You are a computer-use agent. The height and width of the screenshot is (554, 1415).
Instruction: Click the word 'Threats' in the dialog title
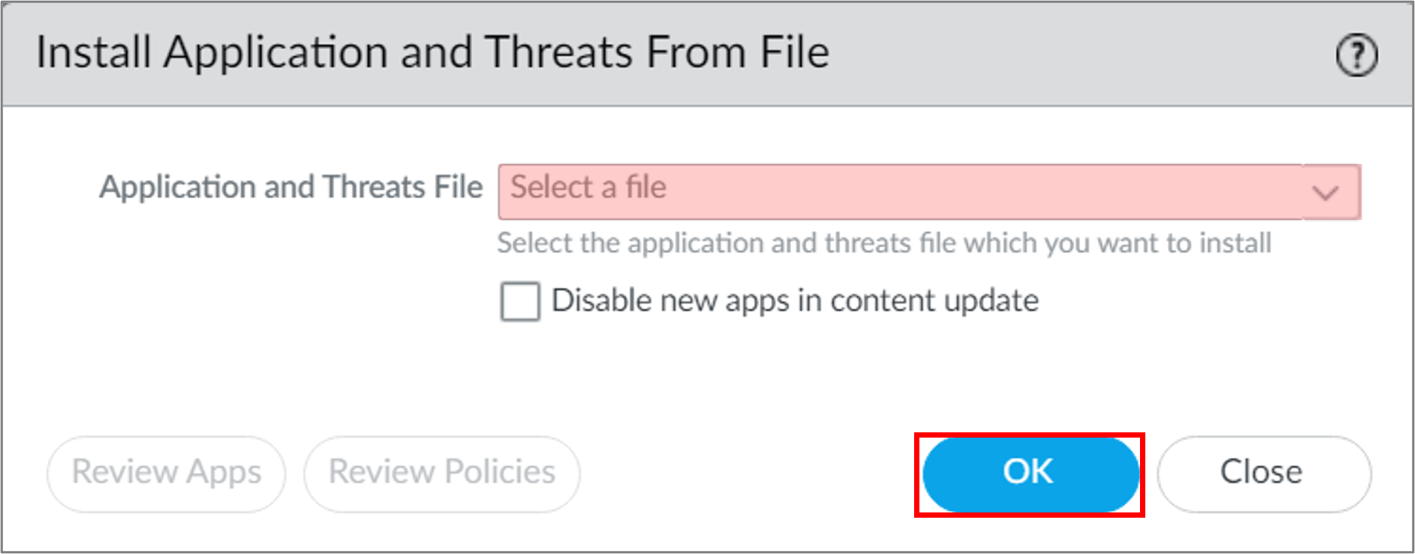coord(559,53)
